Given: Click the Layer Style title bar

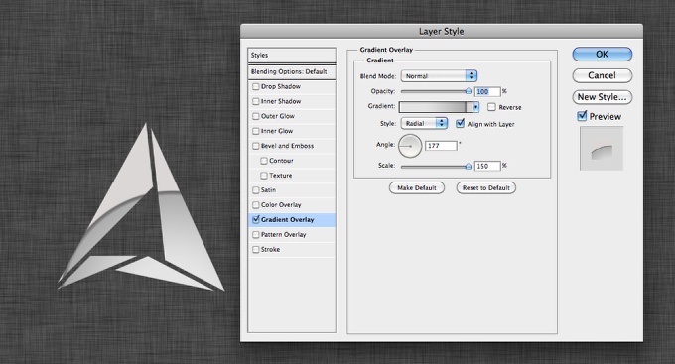Looking at the screenshot, I should coord(442,31).
